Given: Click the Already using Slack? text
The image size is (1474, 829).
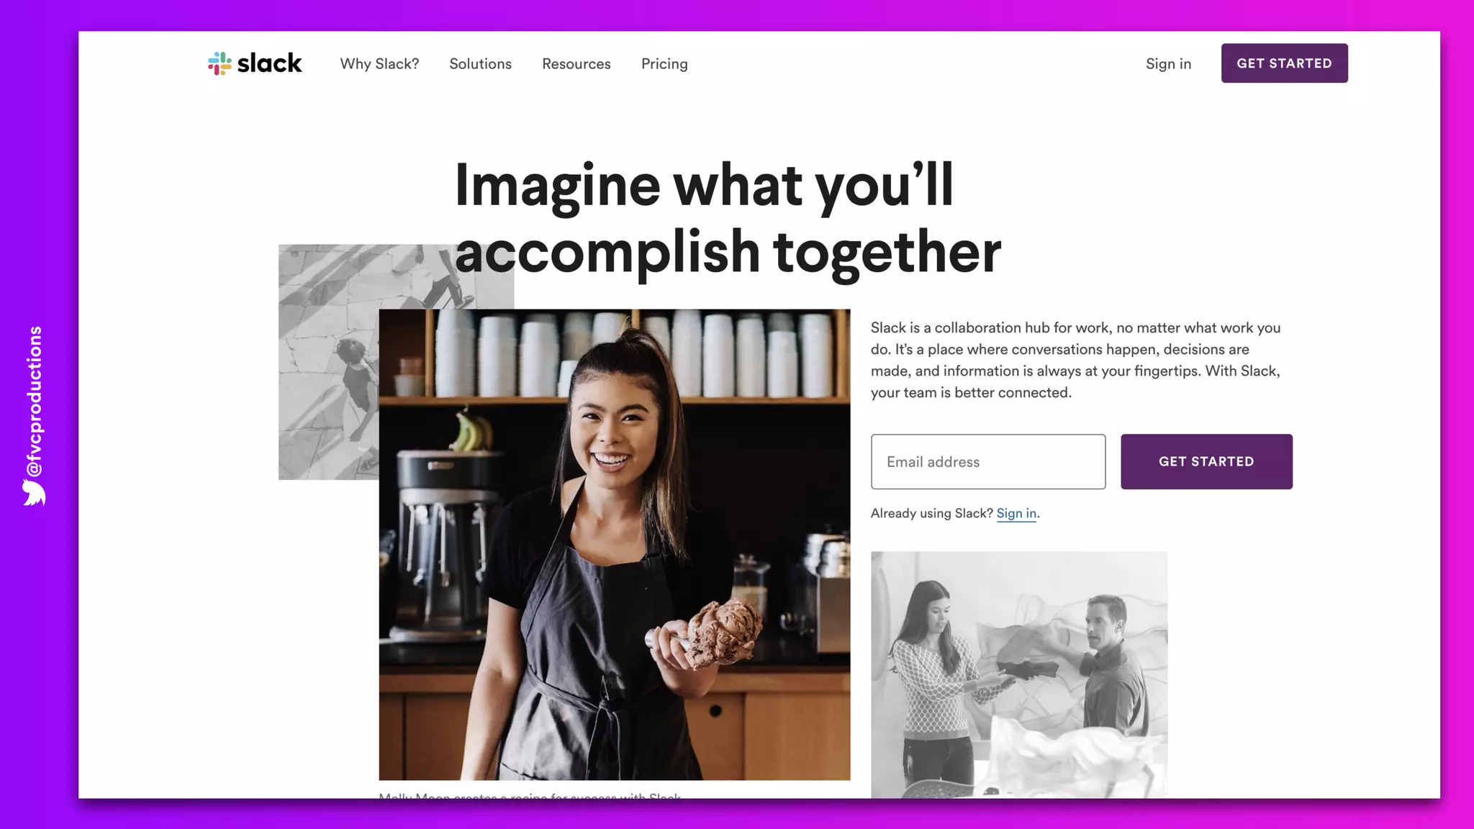Looking at the screenshot, I should click(932, 513).
